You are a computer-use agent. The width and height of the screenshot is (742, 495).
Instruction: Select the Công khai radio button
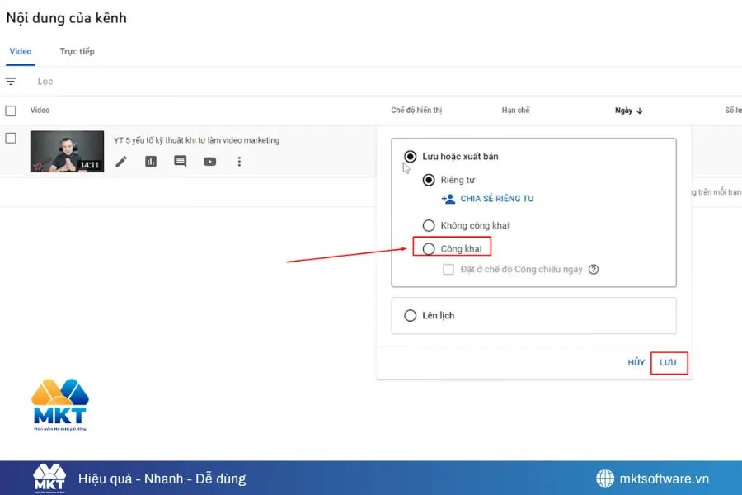(429, 247)
